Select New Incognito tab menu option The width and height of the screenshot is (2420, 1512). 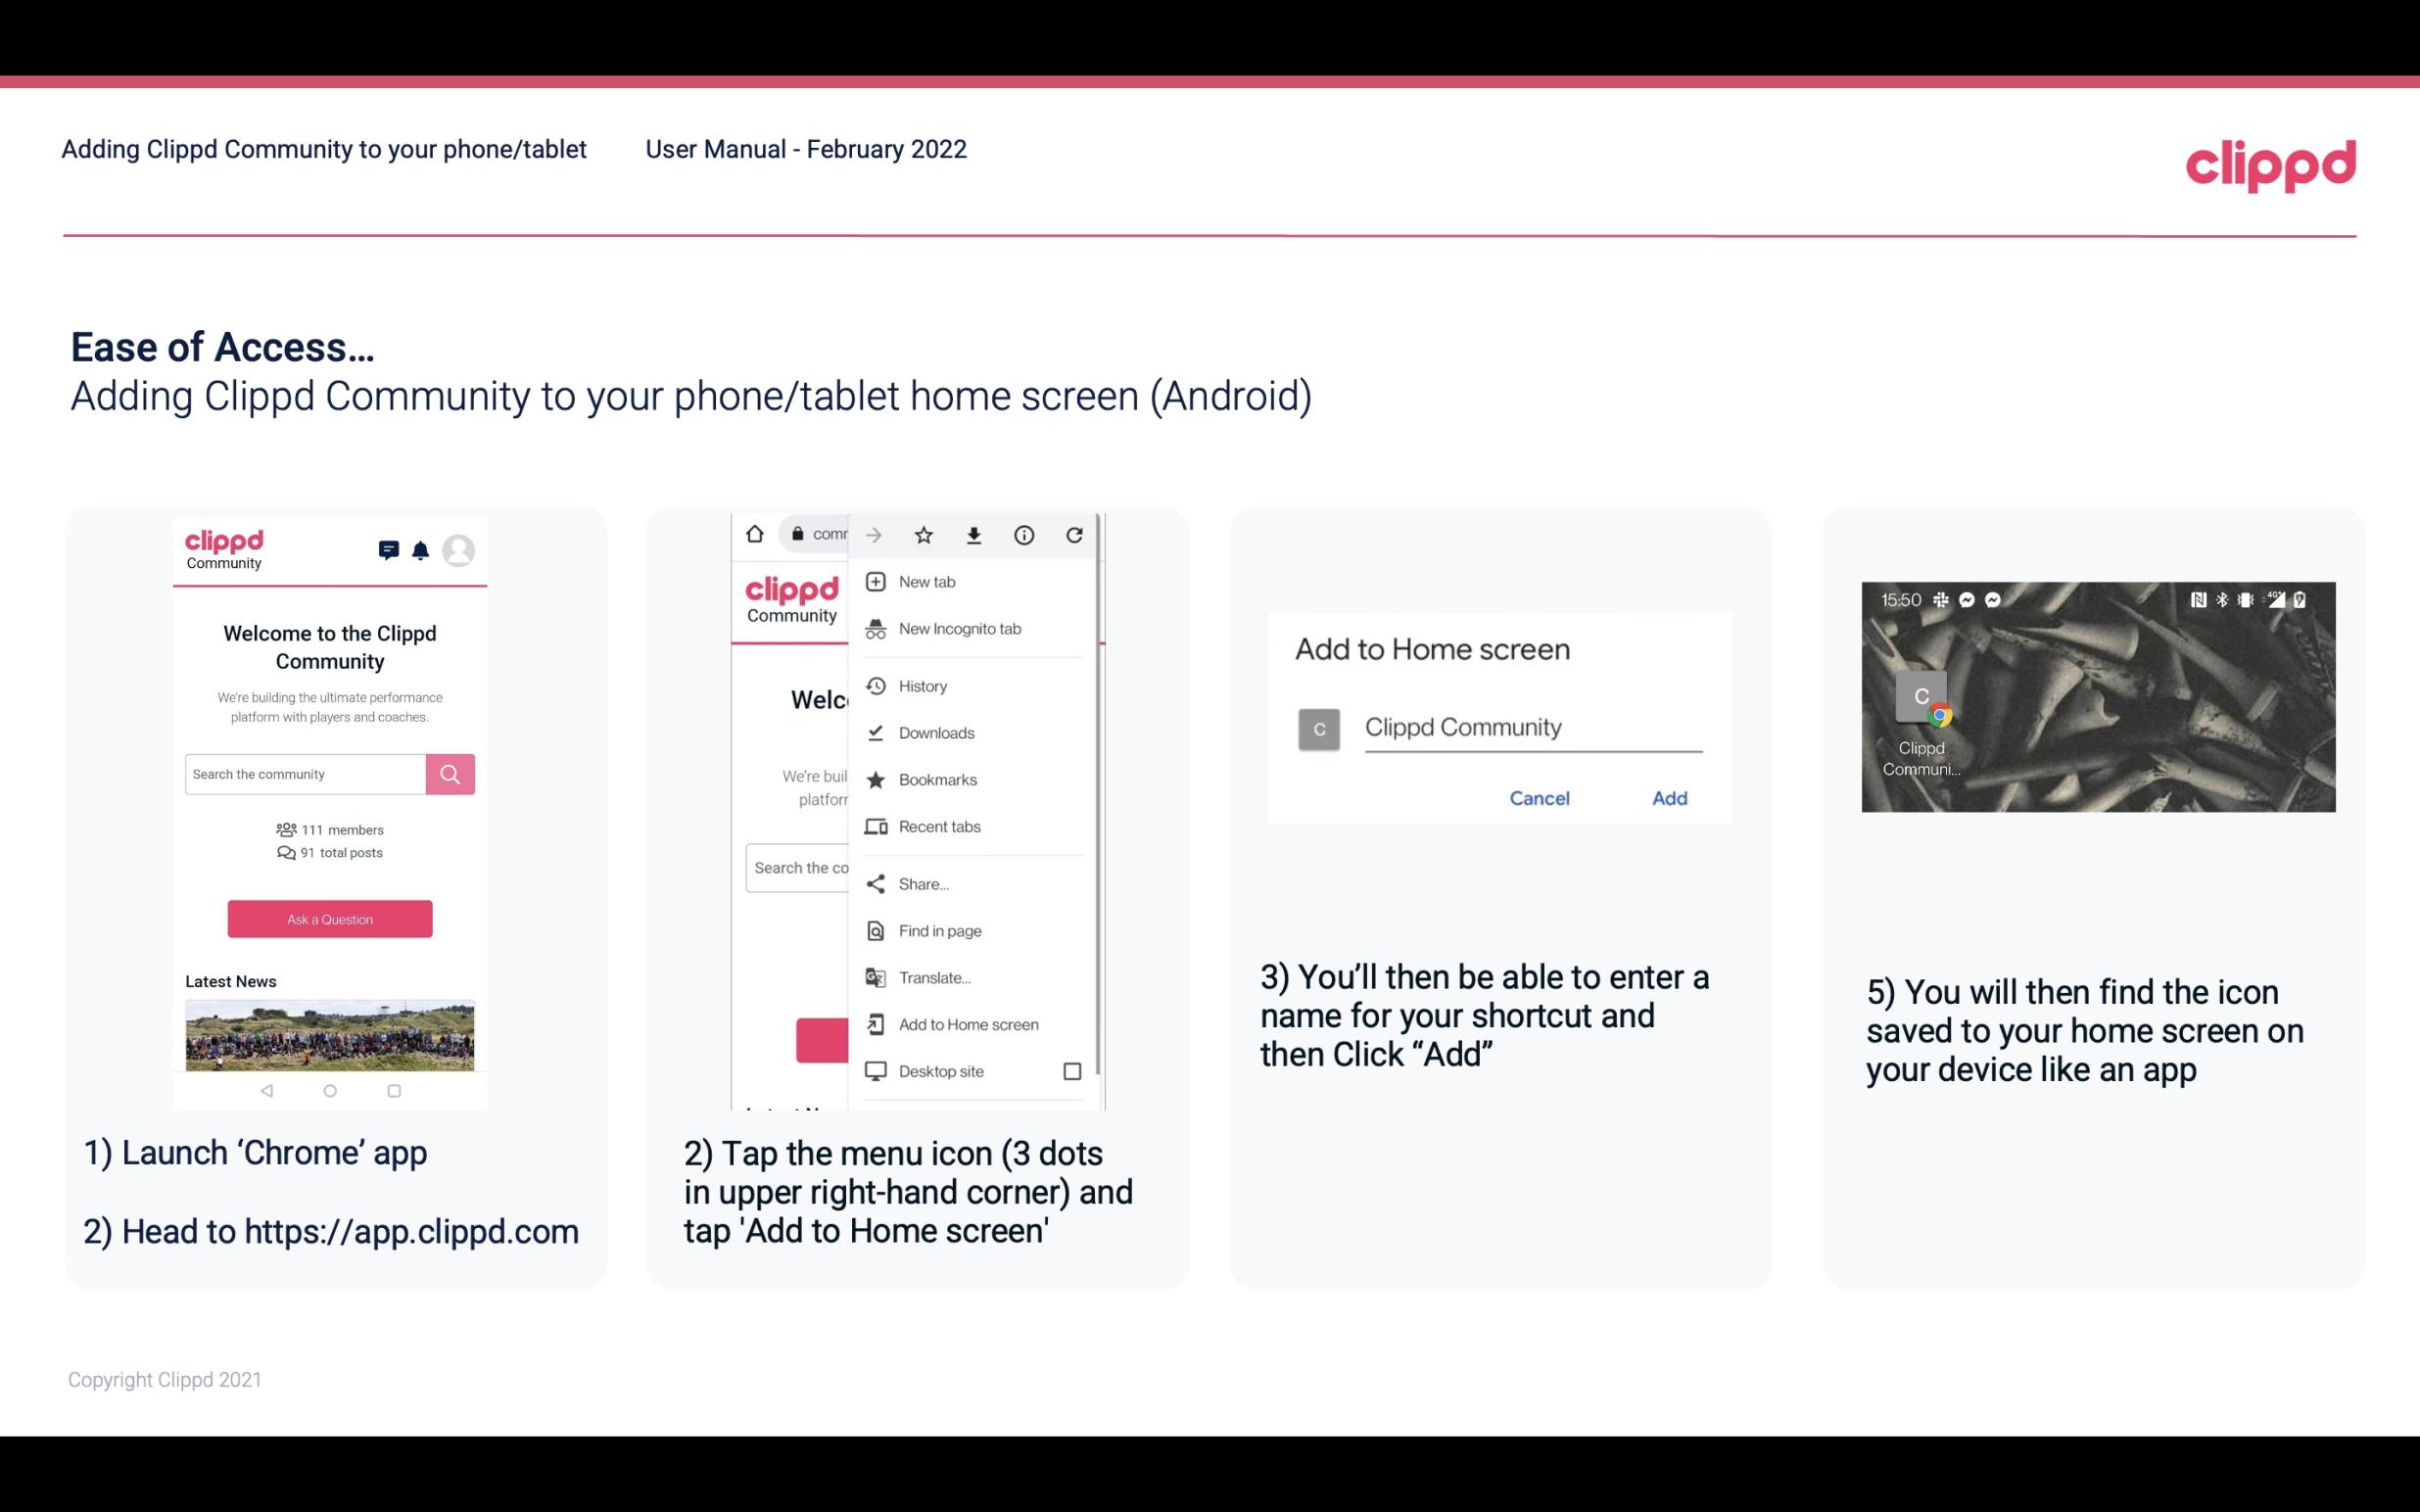click(x=960, y=629)
